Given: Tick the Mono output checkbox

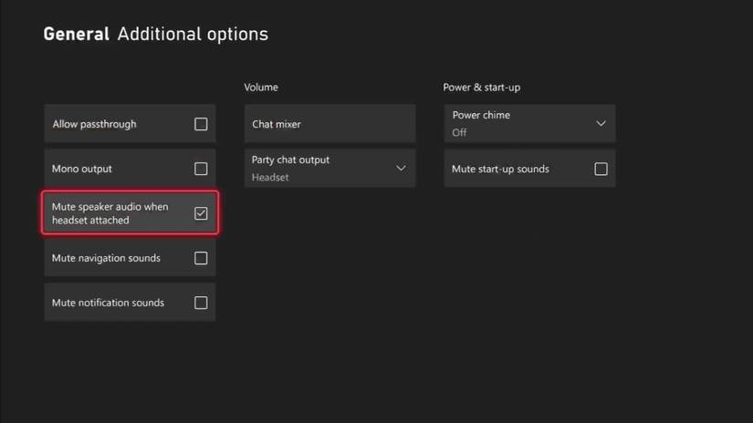Looking at the screenshot, I should [201, 169].
